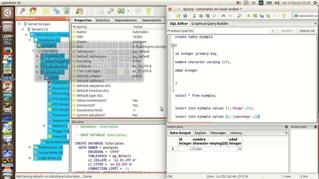Launch Firefox from the Ubuntu launcher
Viewport: 319px width, 179px height.
7,51
